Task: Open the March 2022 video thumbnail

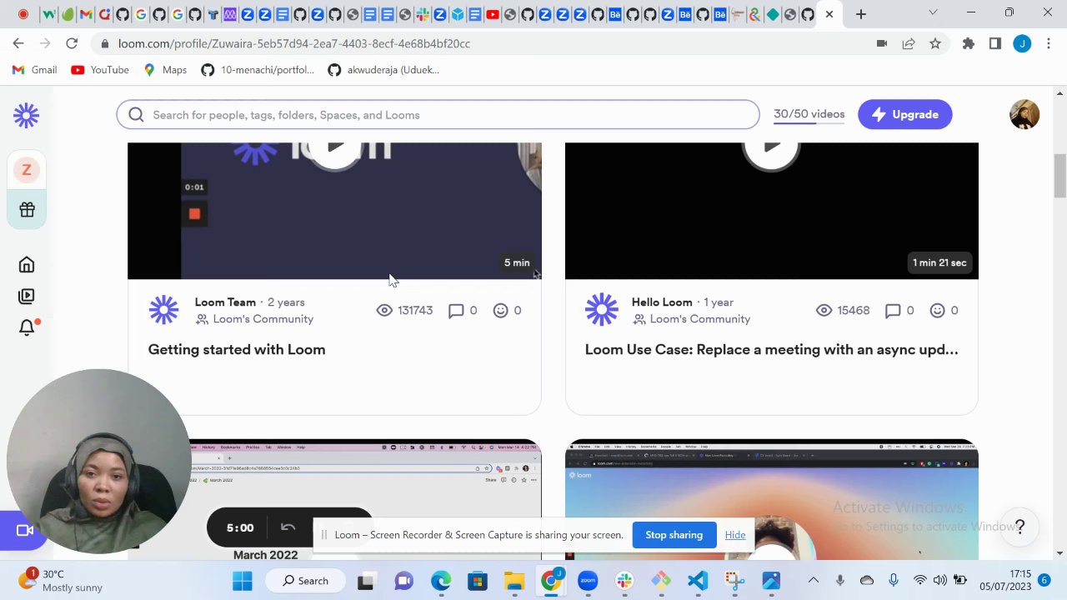Action: click(x=334, y=500)
